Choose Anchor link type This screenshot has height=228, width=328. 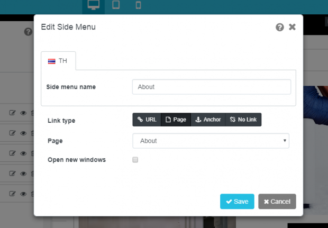pos(208,120)
